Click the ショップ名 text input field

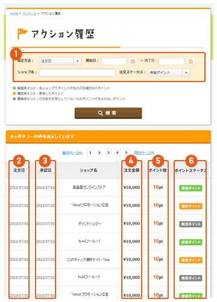tap(77, 72)
